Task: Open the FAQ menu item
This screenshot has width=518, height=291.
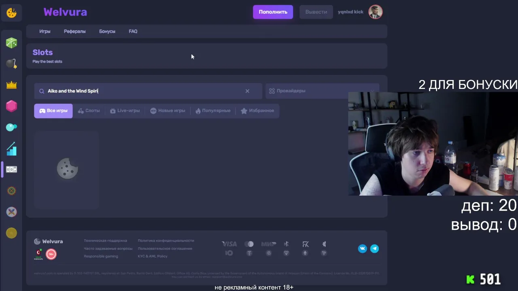Action: pyautogui.click(x=133, y=32)
